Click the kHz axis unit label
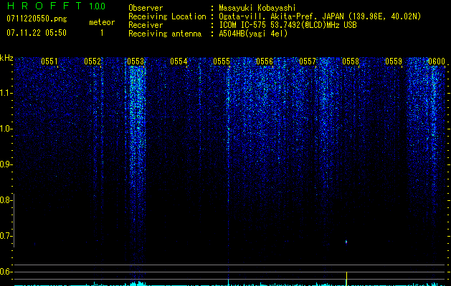The height and width of the screenshot is (286, 451). coord(6,58)
